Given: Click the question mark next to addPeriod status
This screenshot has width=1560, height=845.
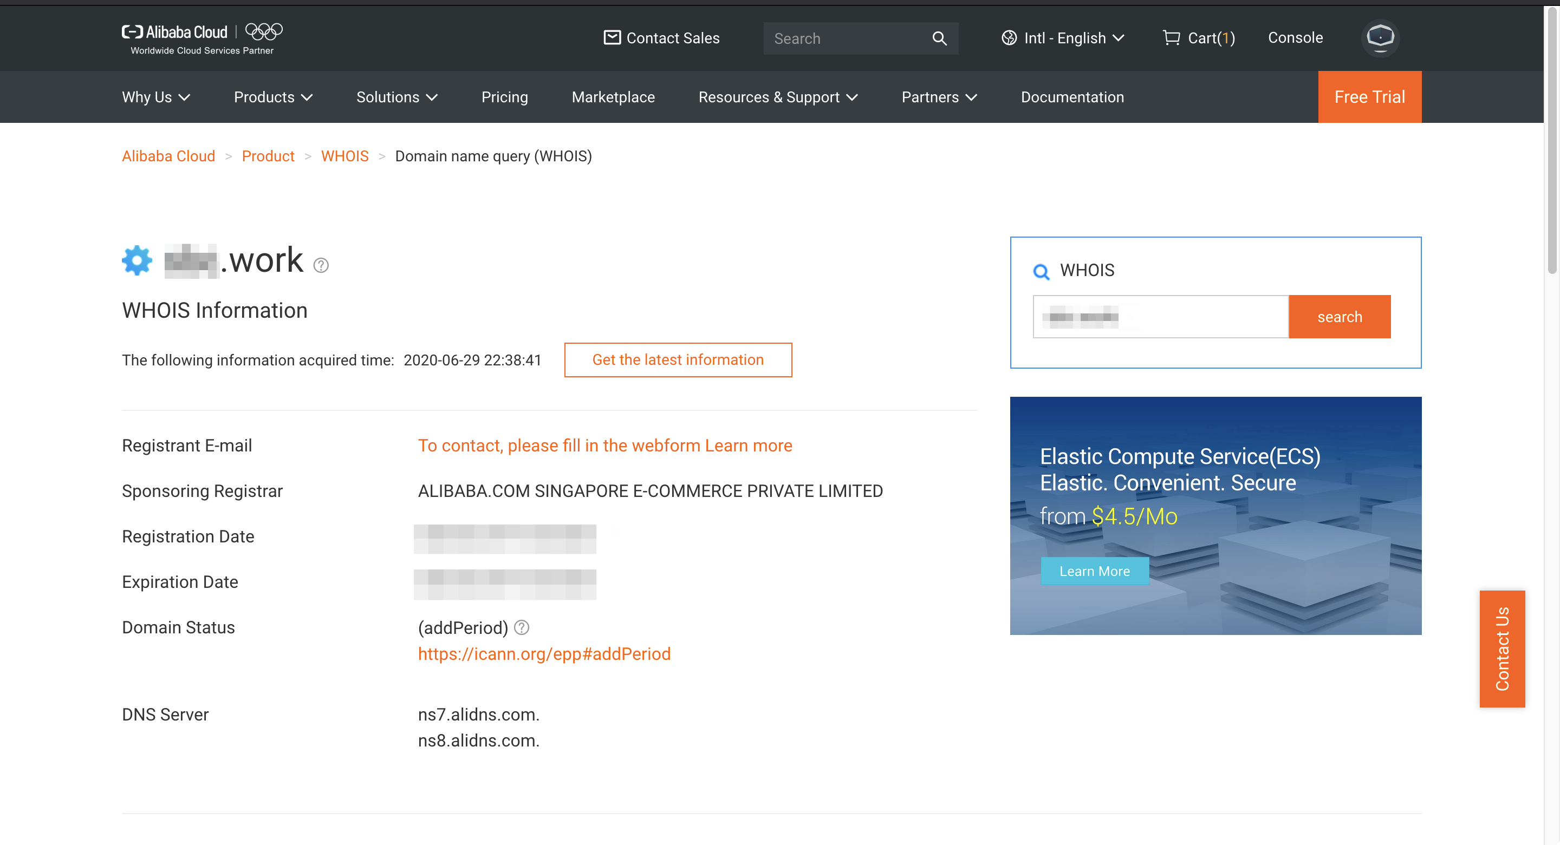Looking at the screenshot, I should 521,628.
